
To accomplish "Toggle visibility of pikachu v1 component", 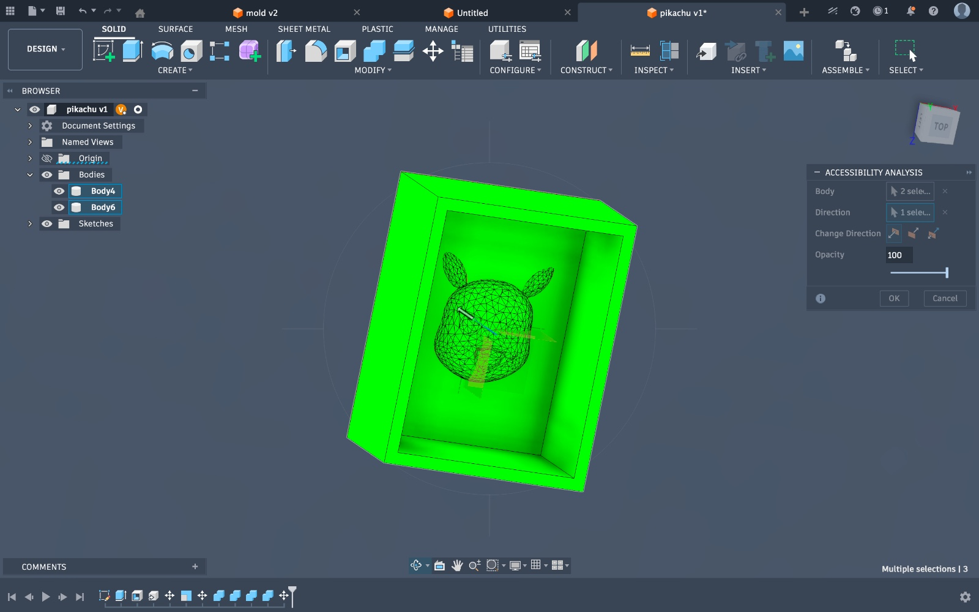I will [x=35, y=110].
